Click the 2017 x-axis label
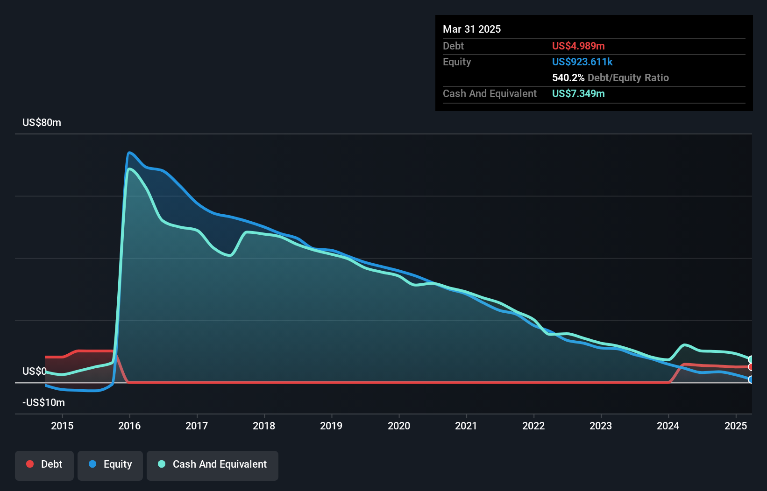Image resolution: width=767 pixels, height=491 pixels. (x=197, y=426)
